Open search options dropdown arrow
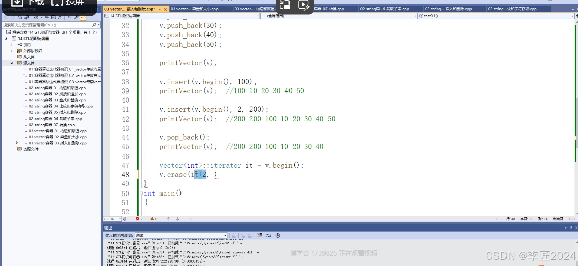This screenshot has height=266, width=578. (99, 25)
